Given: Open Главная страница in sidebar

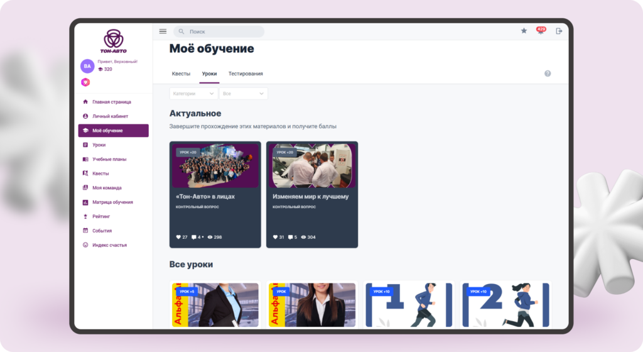Looking at the screenshot, I should pos(111,102).
